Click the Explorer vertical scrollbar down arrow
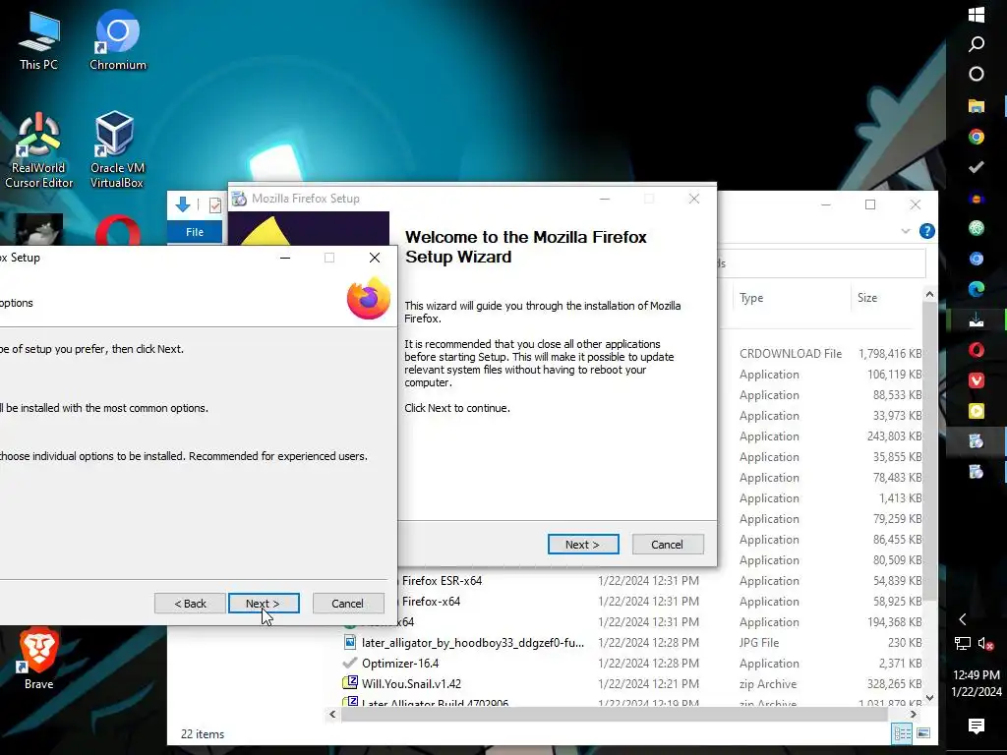The width and height of the screenshot is (1007, 755). point(929,697)
